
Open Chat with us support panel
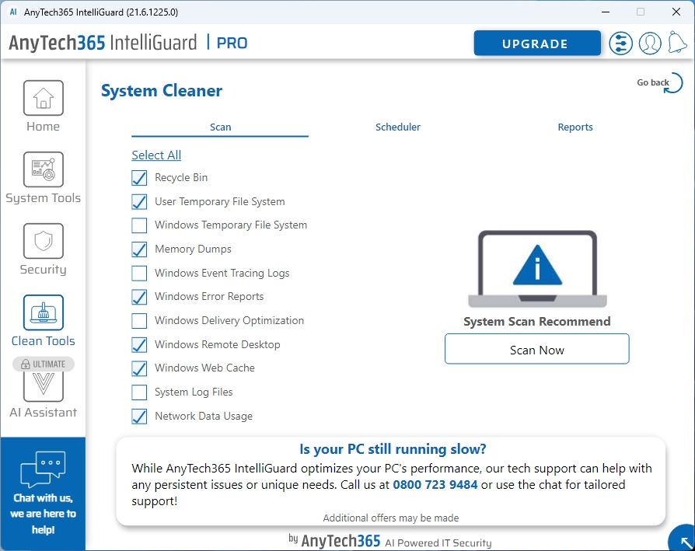tap(43, 493)
